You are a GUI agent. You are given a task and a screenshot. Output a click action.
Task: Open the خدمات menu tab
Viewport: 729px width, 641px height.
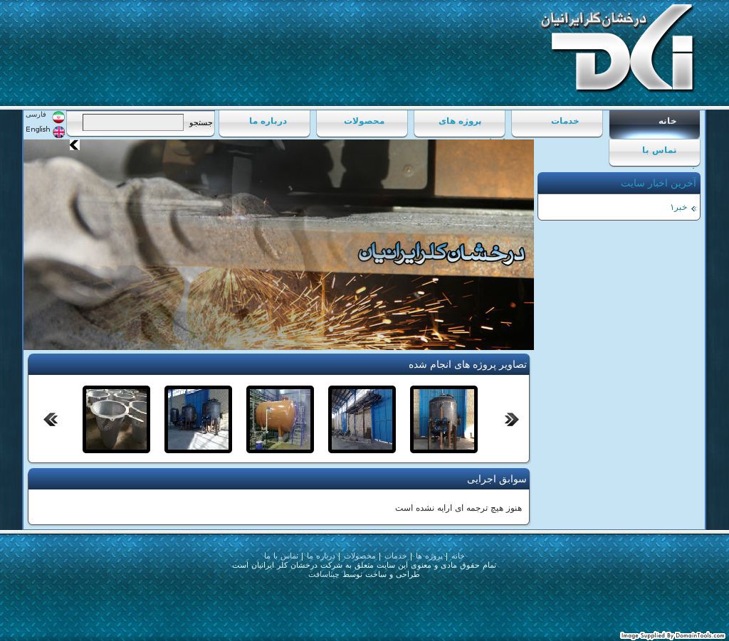(557, 122)
